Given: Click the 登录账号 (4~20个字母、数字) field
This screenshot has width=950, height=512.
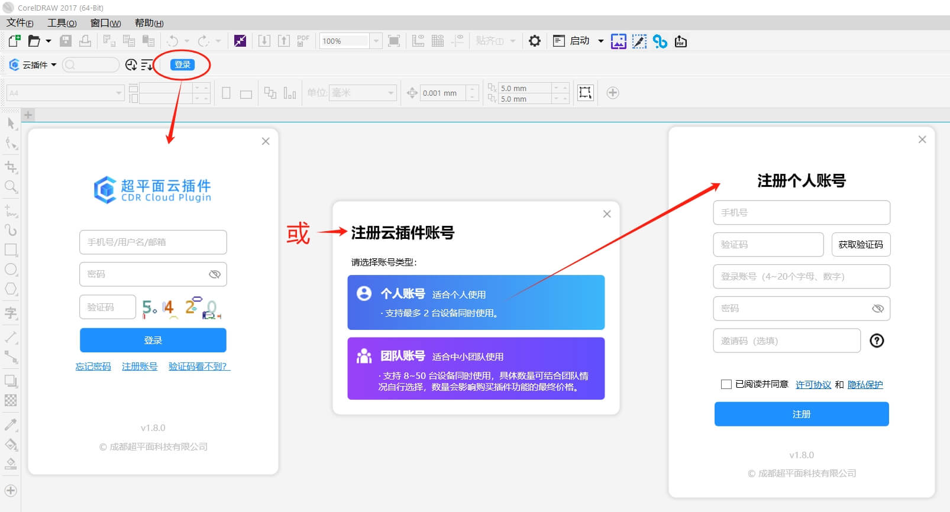Looking at the screenshot, I should tap(802, 276).
